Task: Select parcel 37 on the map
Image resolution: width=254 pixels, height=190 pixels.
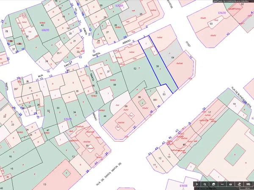Action: [108, 72]
